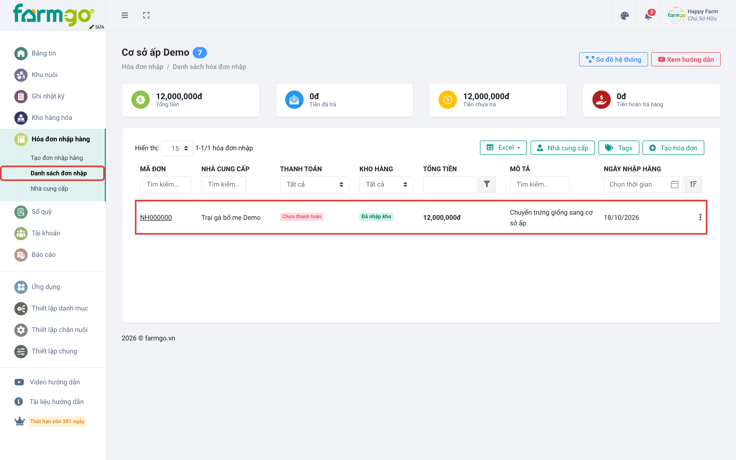
Task: Open invoice link NH000000
Action: point(156,217)
